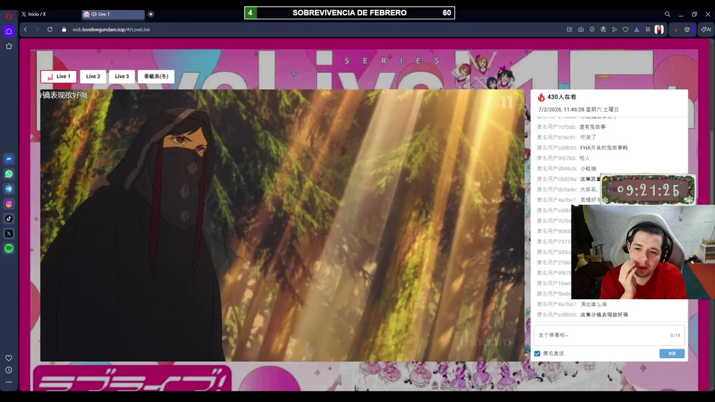Reload the current page
The image size is (715, 402).
pyautogui.click(x=50, y=30)
